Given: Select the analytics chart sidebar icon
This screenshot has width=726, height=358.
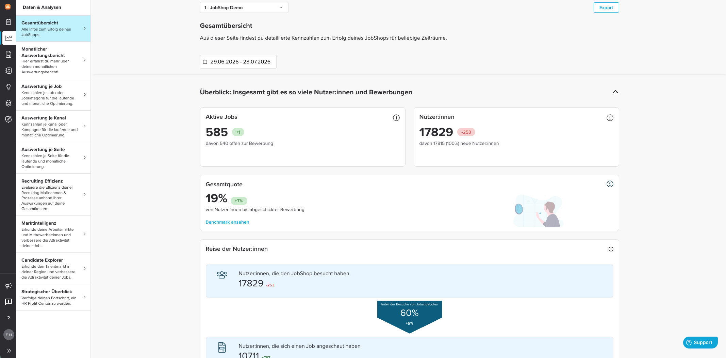Looking at the screenshot, I should tap(9, 38).
